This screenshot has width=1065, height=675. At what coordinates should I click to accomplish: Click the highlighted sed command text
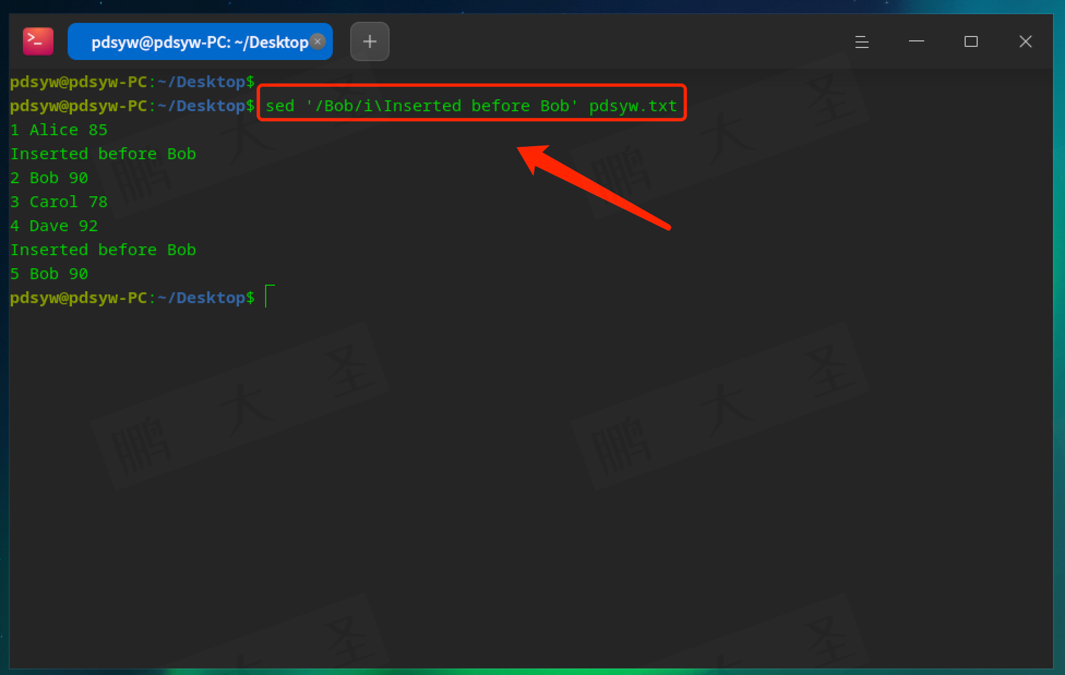(415, 106)
